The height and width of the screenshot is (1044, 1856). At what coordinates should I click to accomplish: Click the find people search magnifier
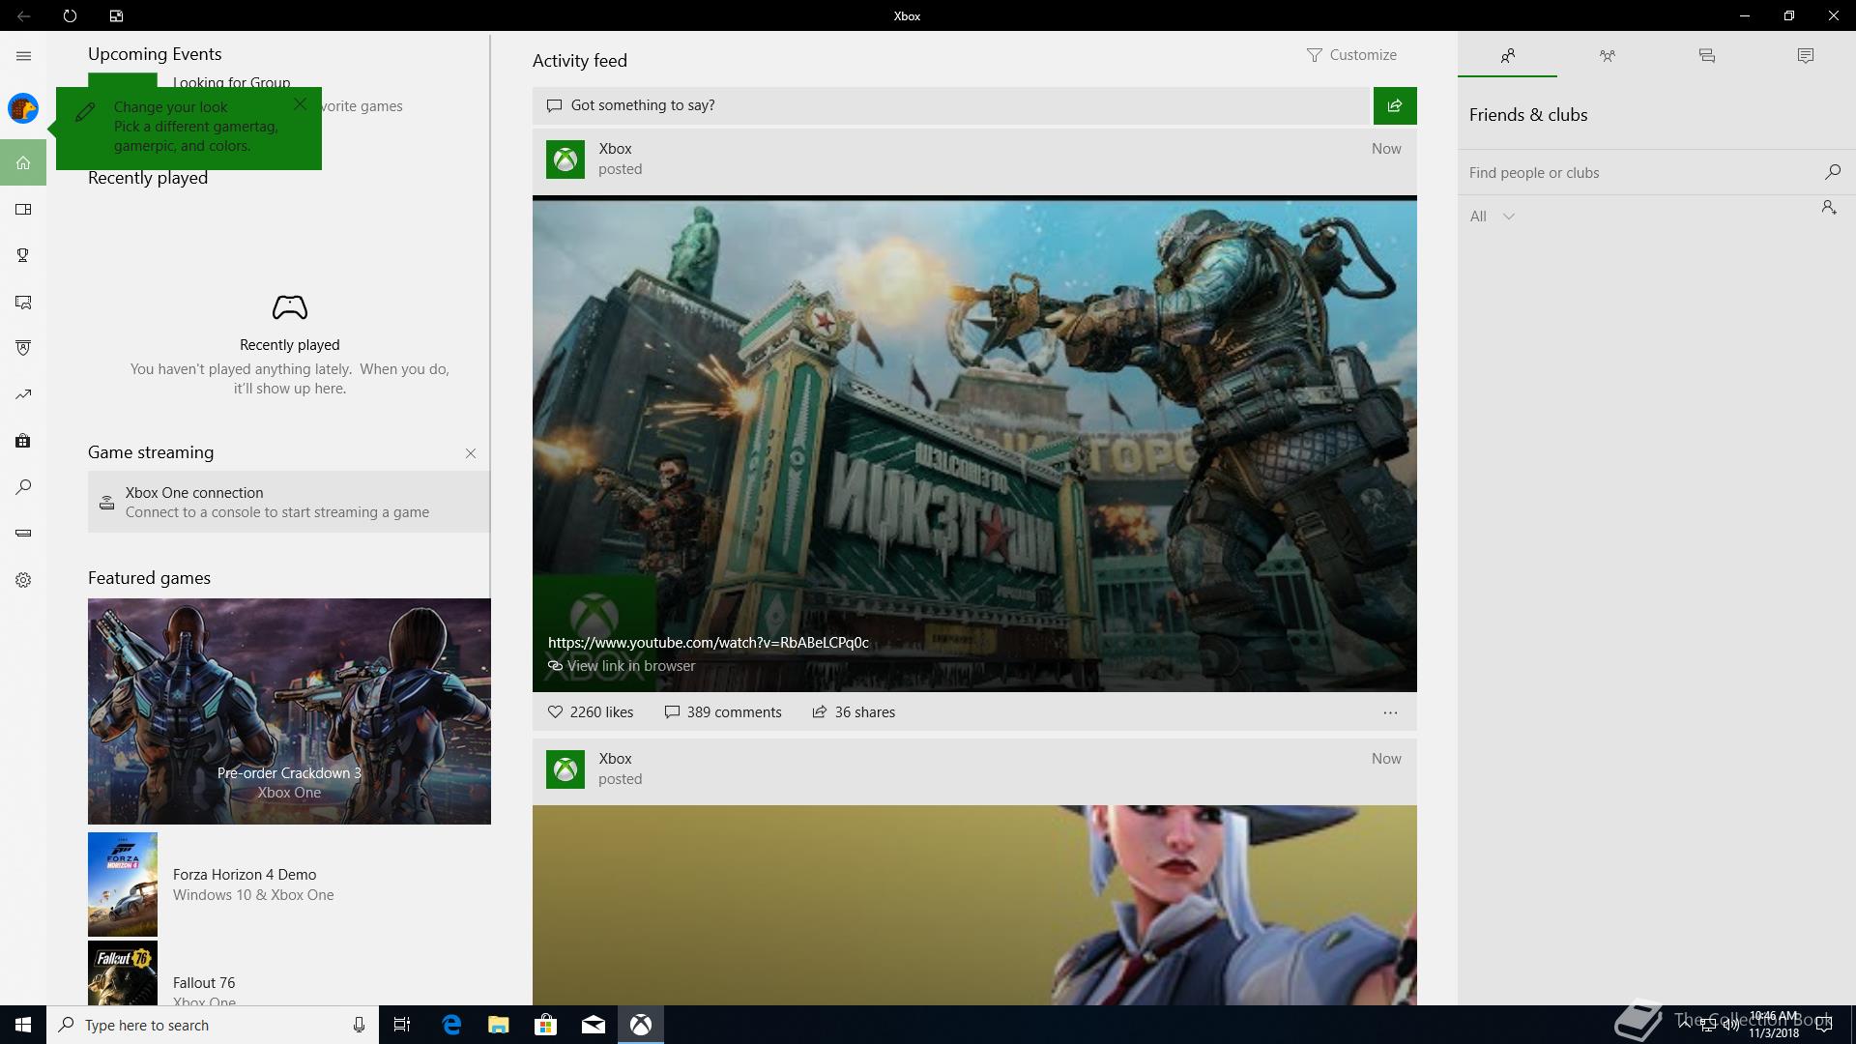(1832, 172)
